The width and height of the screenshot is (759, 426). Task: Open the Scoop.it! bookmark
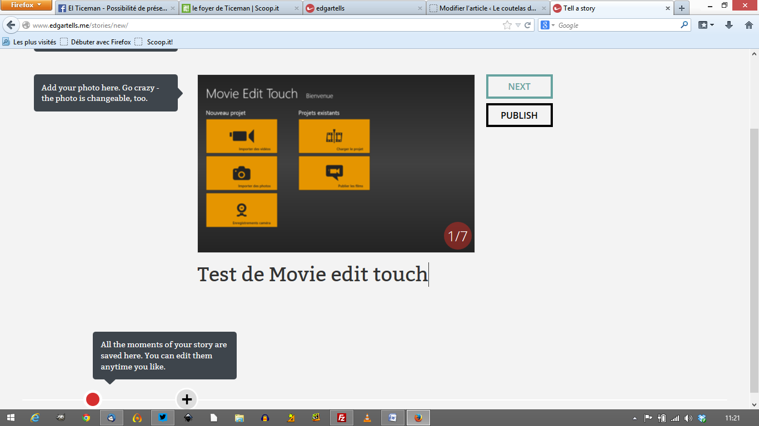pyautogui.click(x=154, y=42)
